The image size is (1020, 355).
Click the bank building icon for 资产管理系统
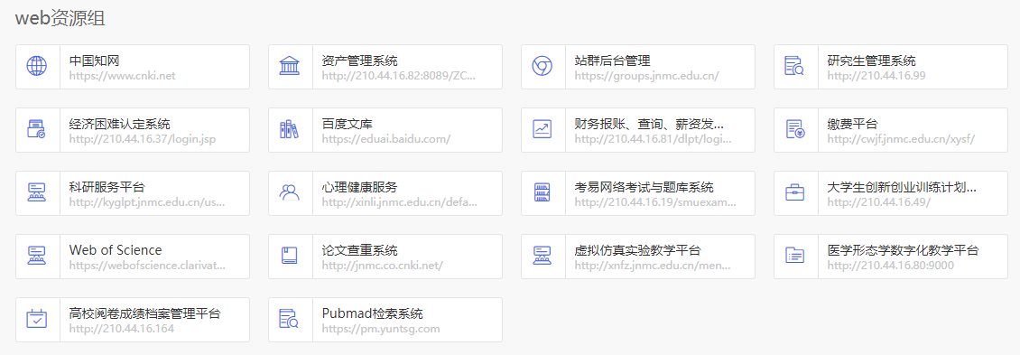pos(290,67)
